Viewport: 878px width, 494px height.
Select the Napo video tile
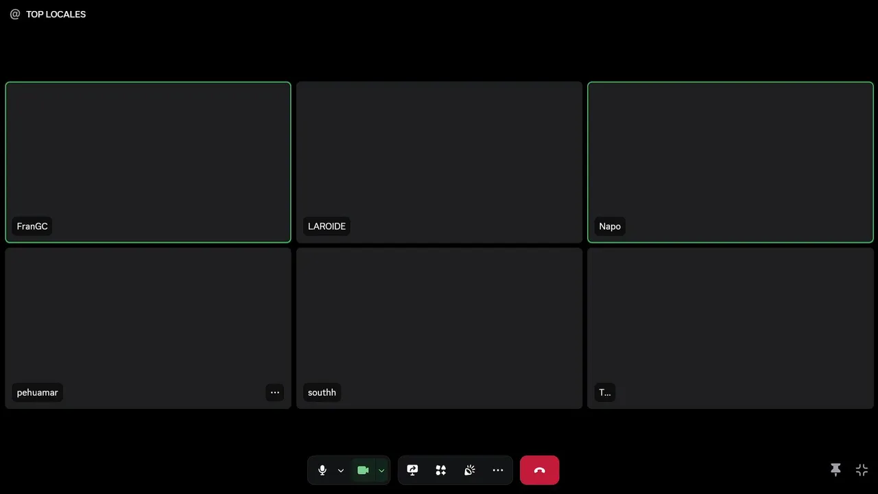pyautogui.click(x=731, y=163)
